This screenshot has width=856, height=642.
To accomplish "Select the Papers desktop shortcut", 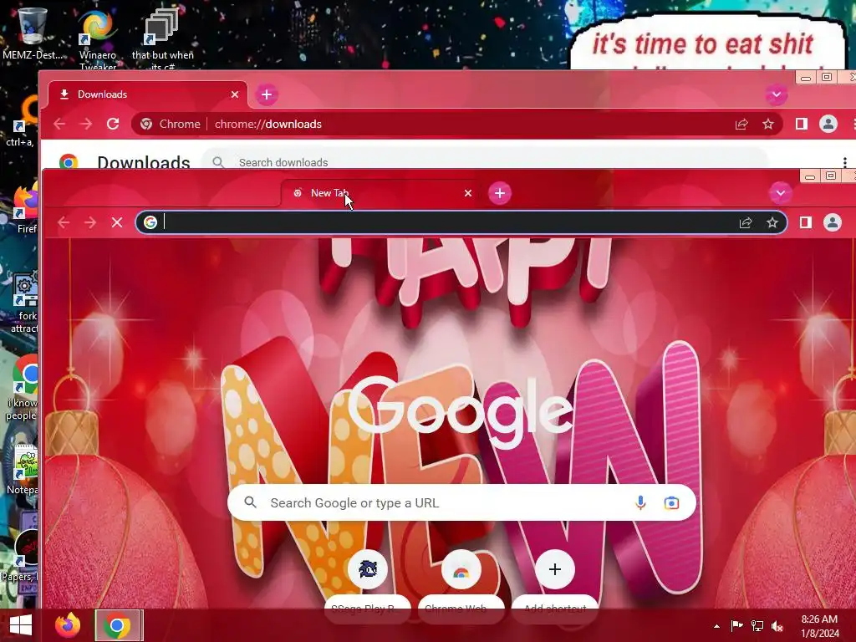I will pos(20,553).
